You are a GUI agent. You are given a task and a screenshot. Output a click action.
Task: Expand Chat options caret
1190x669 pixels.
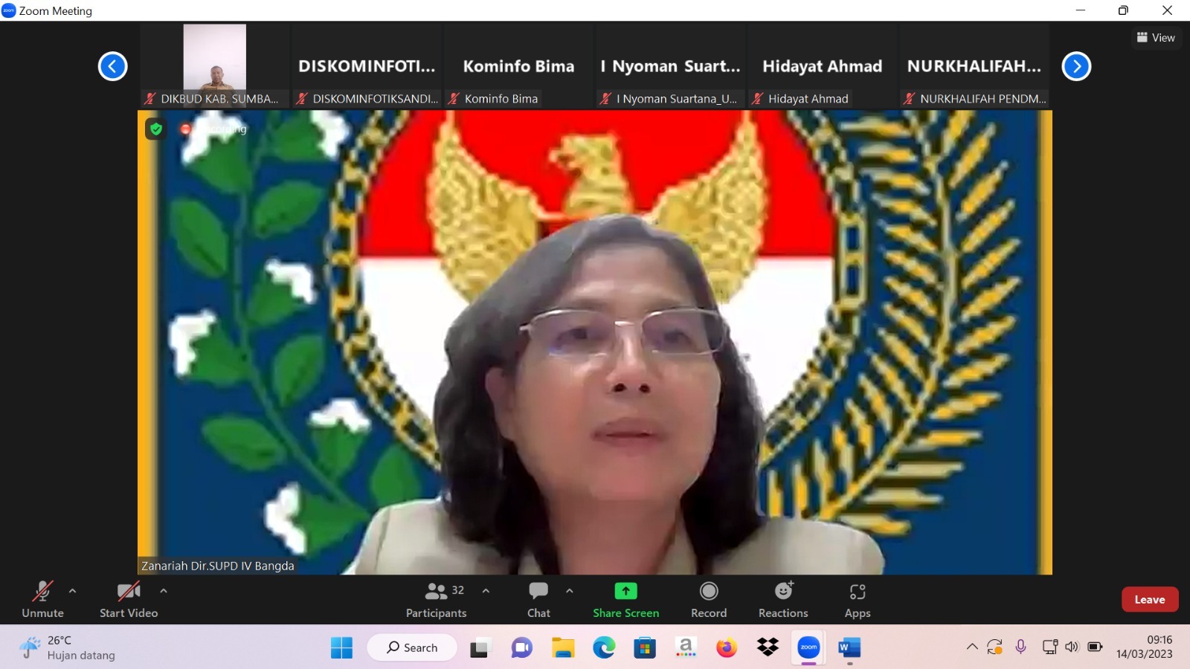[x=570, y=591]
